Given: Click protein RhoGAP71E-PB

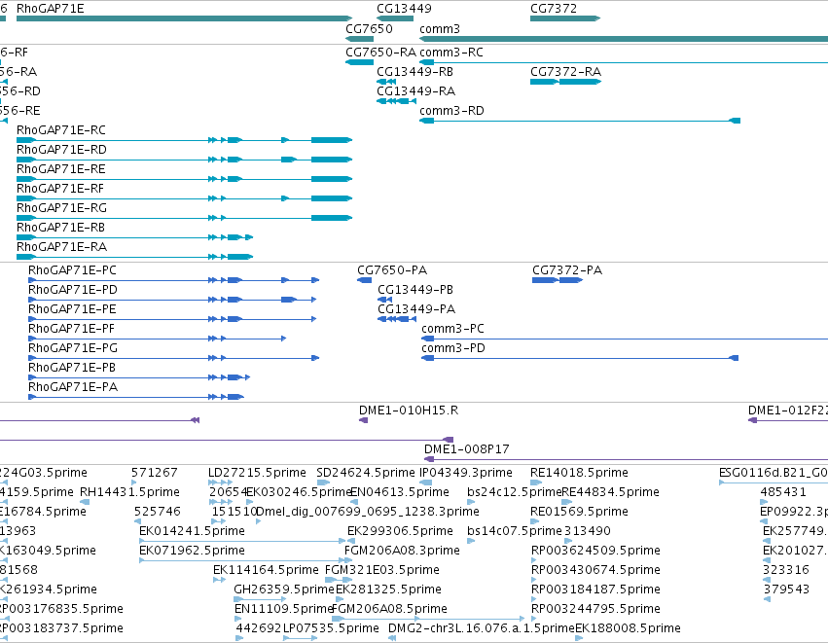Looking at the screenshot, I should (139, 377).
